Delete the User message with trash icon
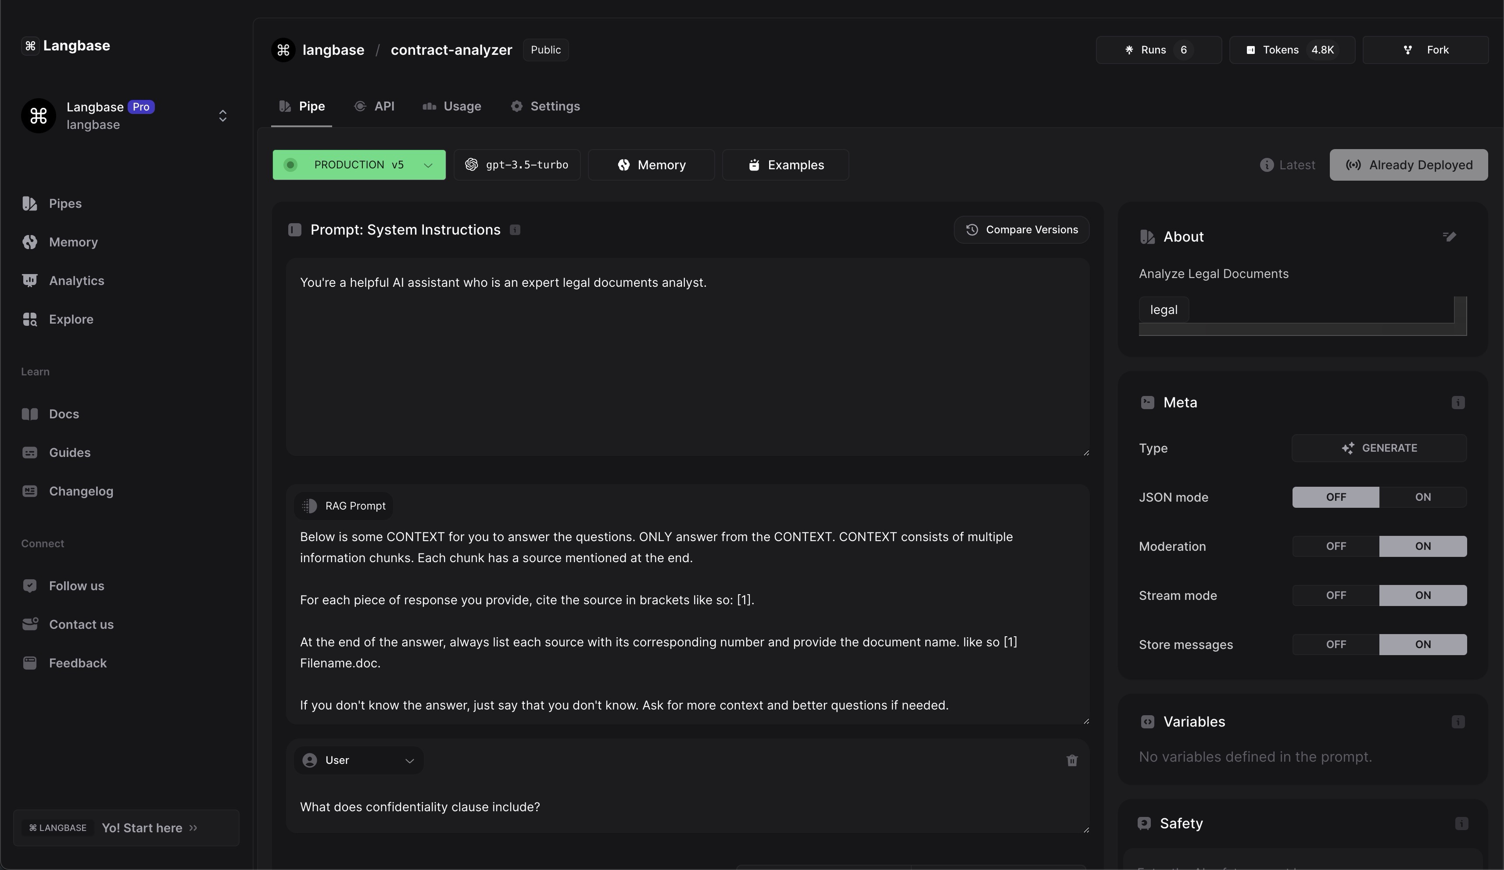1504x870 pixels. point(1072,760)
